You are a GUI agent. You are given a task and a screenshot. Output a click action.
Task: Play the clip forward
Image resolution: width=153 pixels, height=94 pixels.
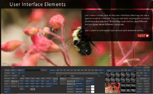[x=82, y=70]
